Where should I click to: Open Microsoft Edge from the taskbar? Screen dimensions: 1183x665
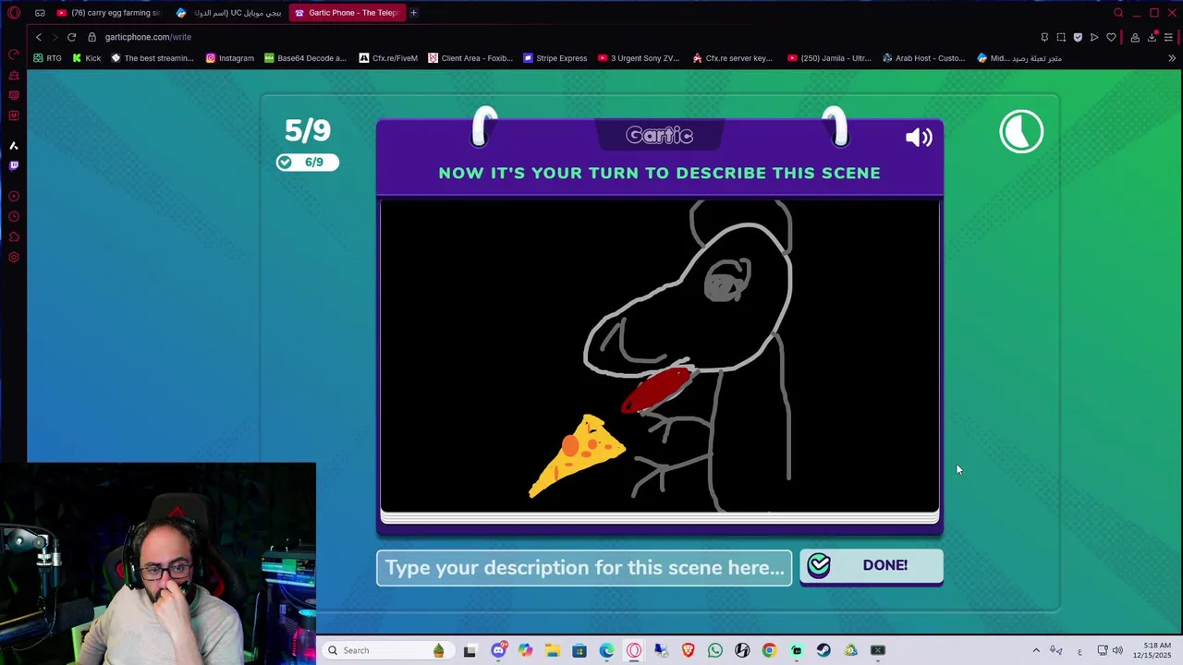coord(606,650)
